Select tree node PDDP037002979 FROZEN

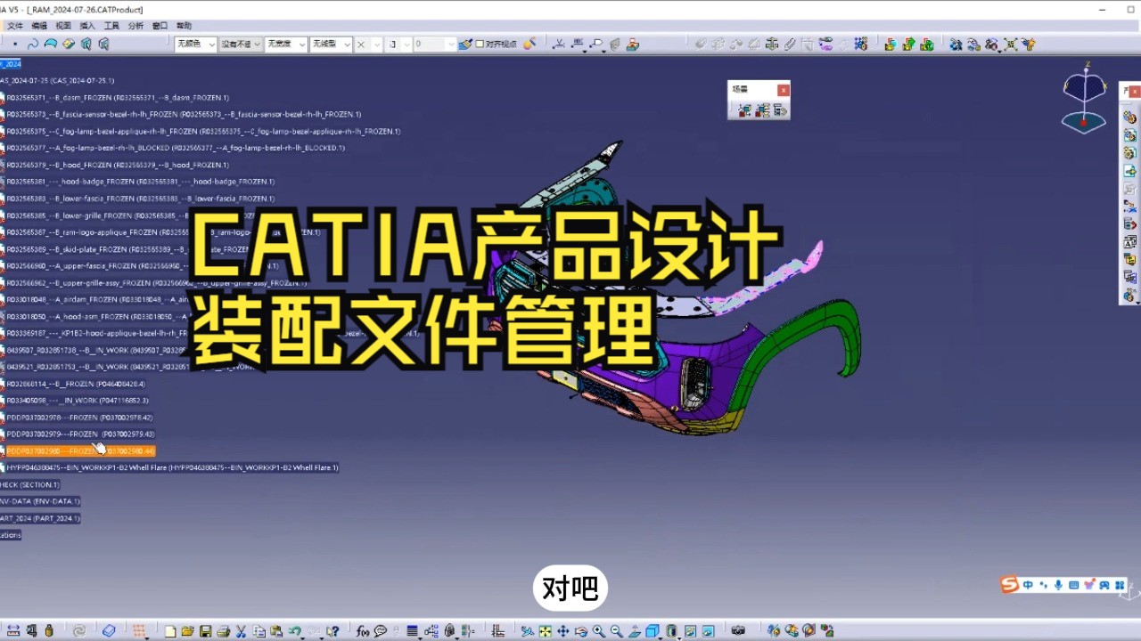coord(80,434)
